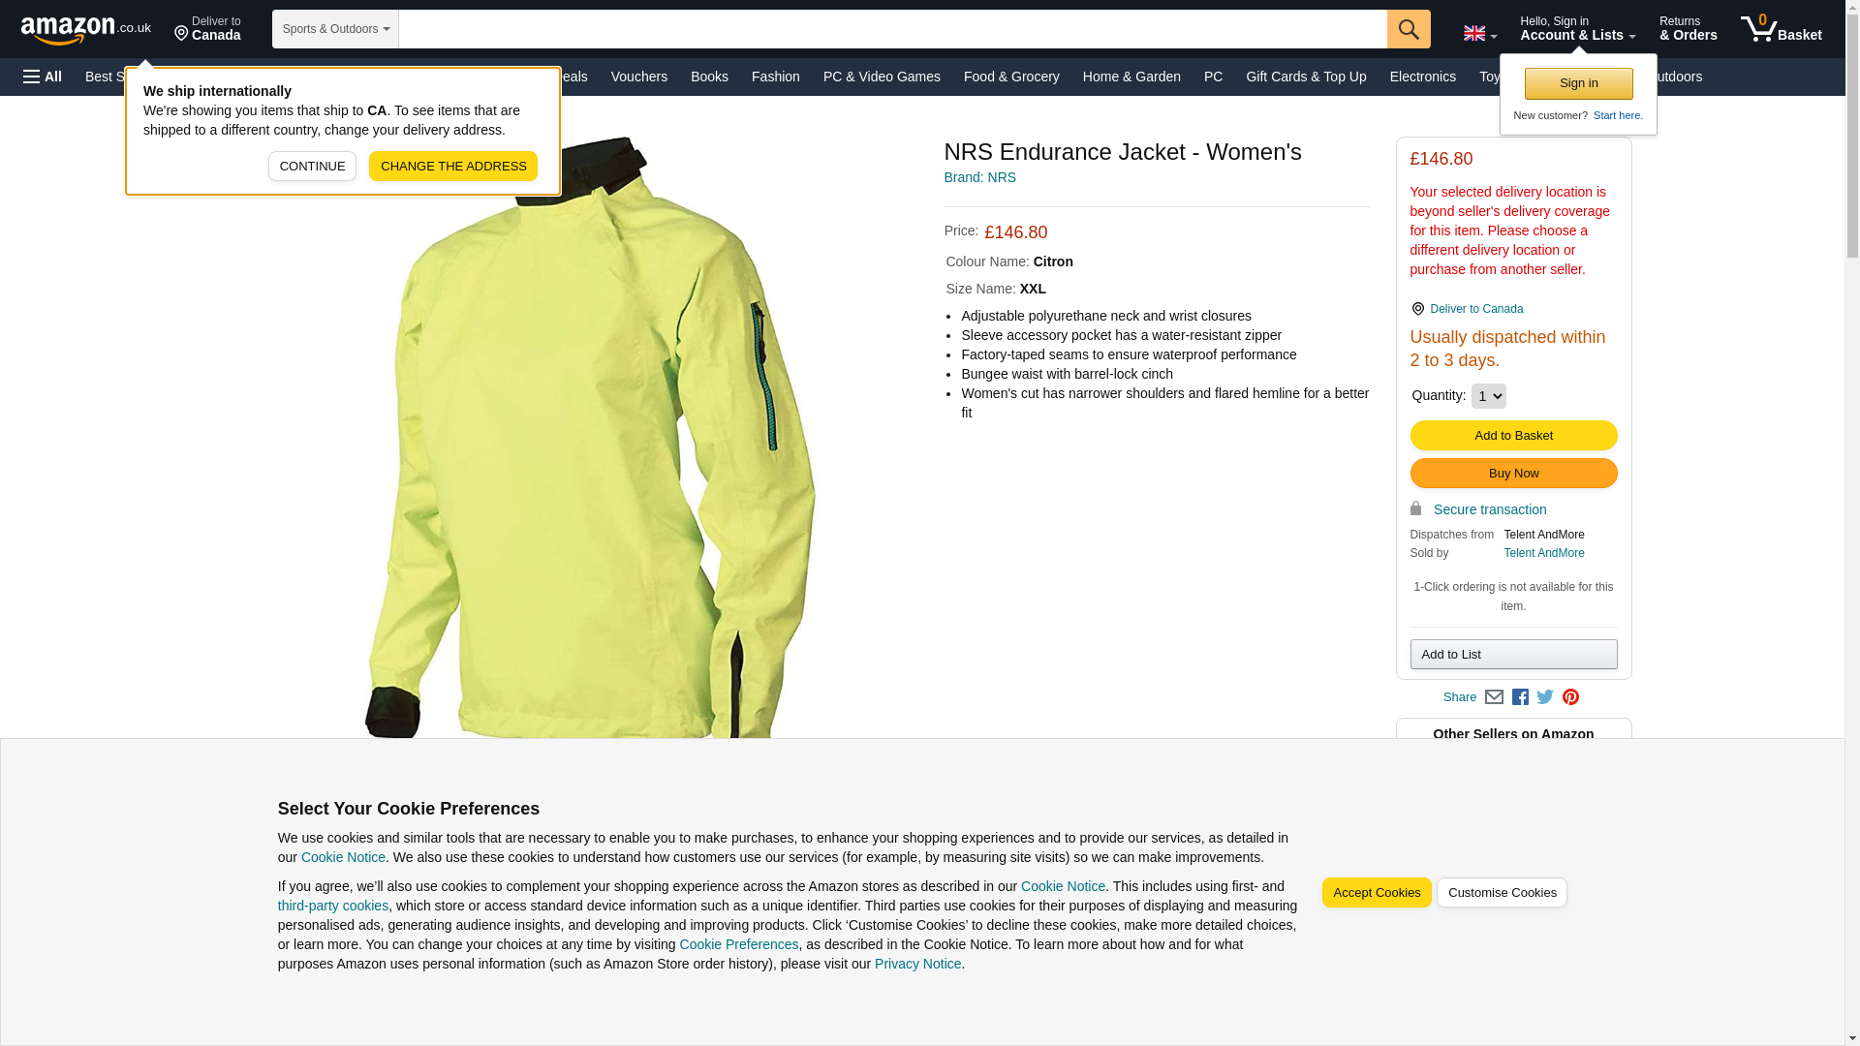Share product on Facebook
Image resolution: width=1860 pixels, height=1046 pixels.
1520,697
